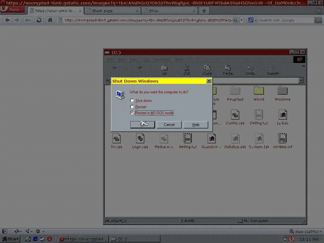Screen dimensions: 324x243
Task: Click the Copy toolbar icon
Action: pyautogui.click(x=207, y=70)
